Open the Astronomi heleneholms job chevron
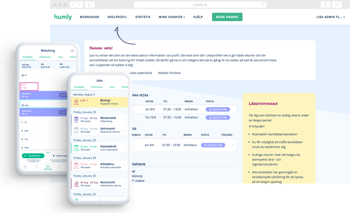 pyautogui.click(x=125, y=184)
